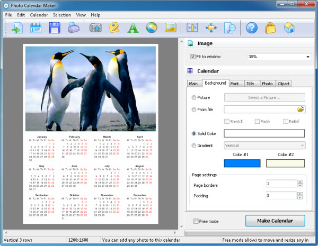The image size is (318, 246).
Task: Enable the Free mode checkbox
Action: (196, 221)
